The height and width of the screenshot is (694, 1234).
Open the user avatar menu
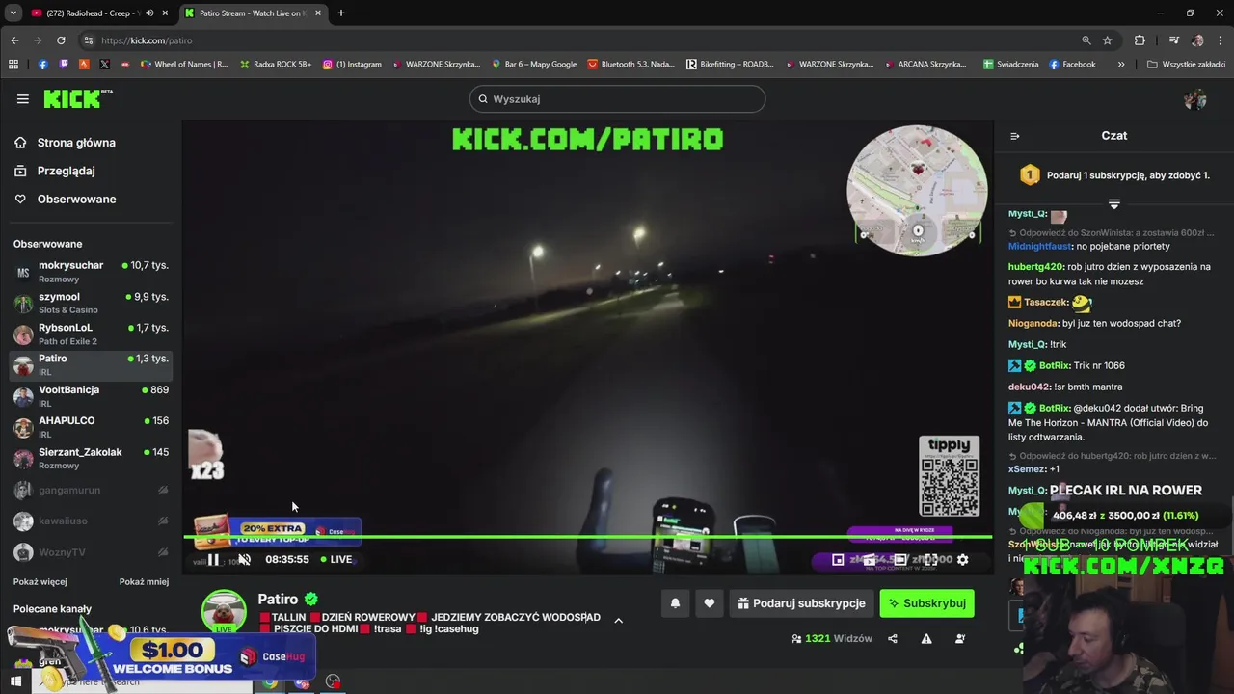pos(1195,98)
